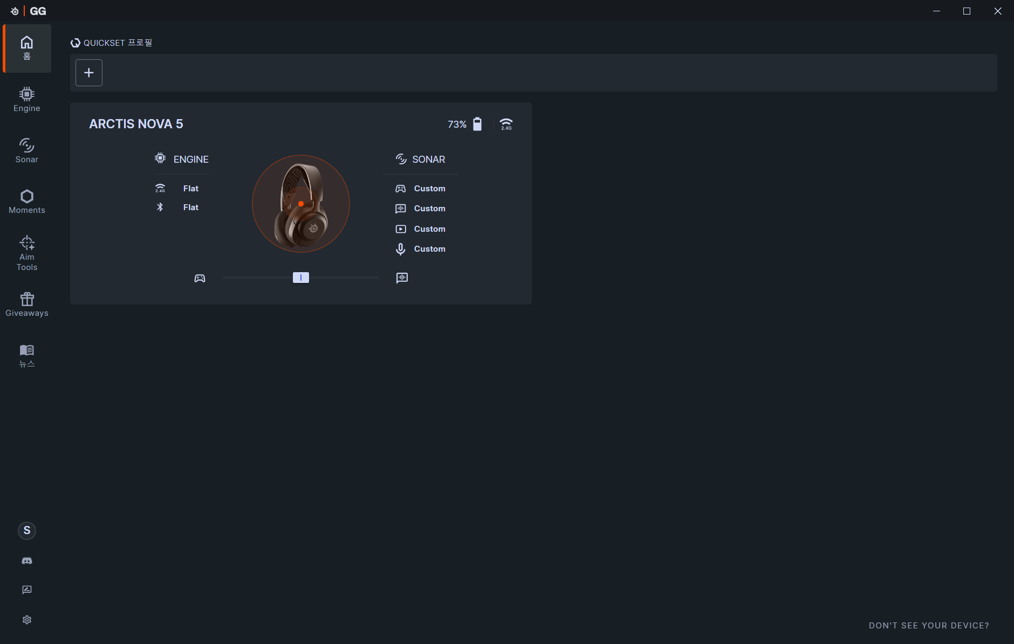Open Moments from the sidebar
1014x644 pixels.
(27, 202)
